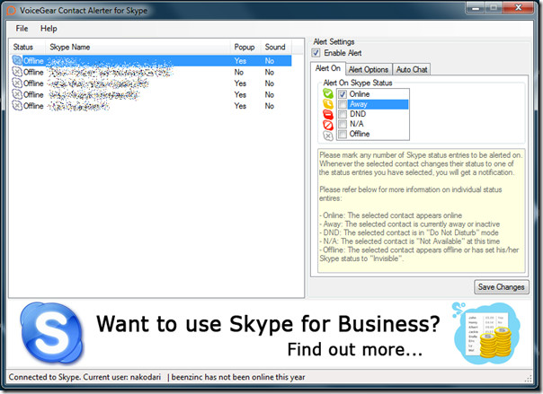
Task: Minimize the VoiceGear window
Action: [x=476, y=7]
